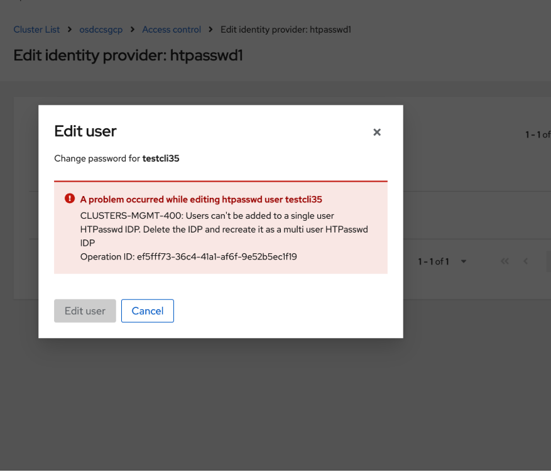Click the Operation ID text line

coord(188,256)
